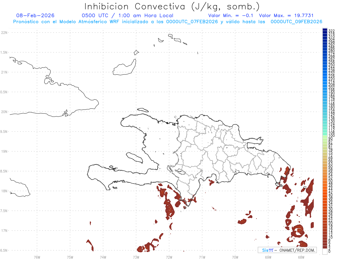
Task: Click the '0000UTC_09FEB2026' valid-until timestamp
Action: point(296,22)
